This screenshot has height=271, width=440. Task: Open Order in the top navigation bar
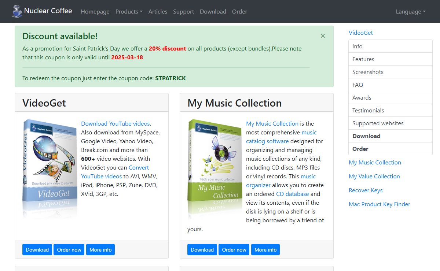[239, 11]
